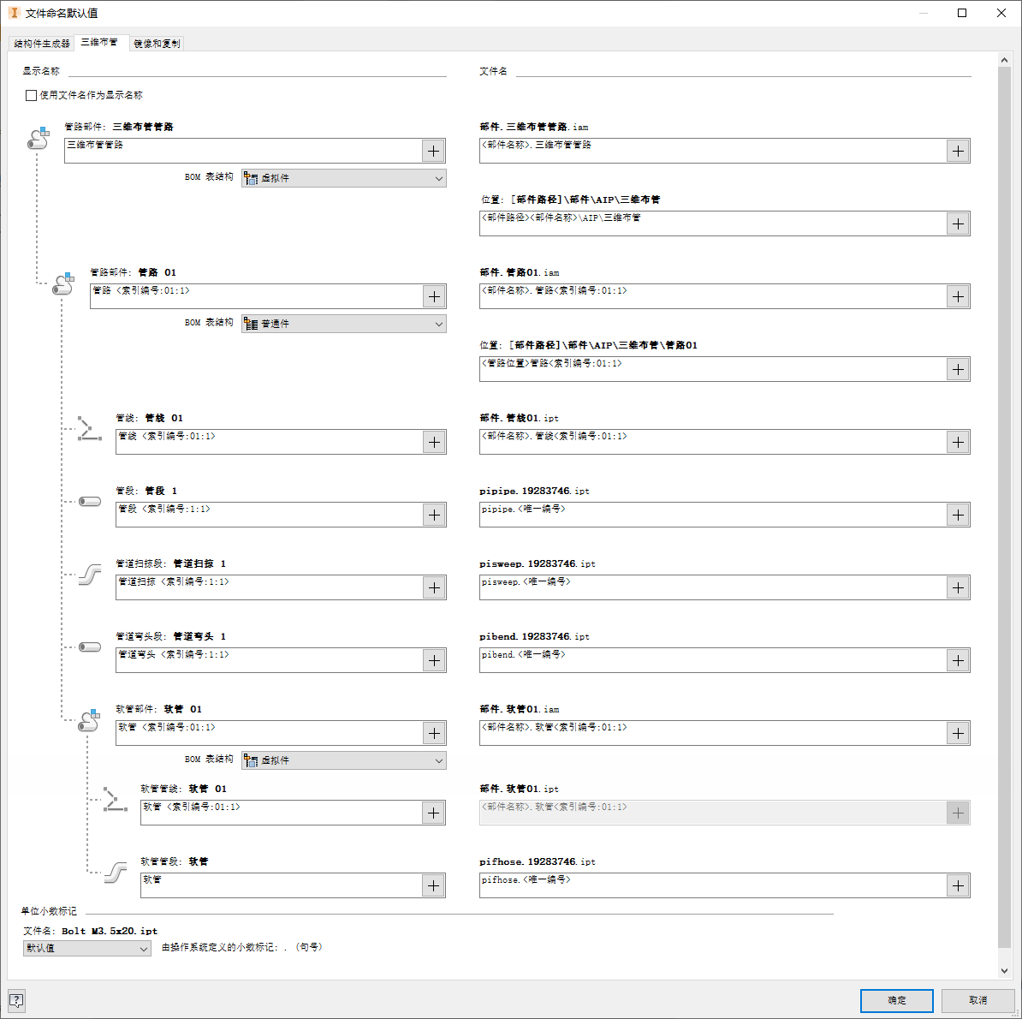Click the 软管管线 route icon
The width and height of the screenshot is (1022, 1019).
pos(115,800)
